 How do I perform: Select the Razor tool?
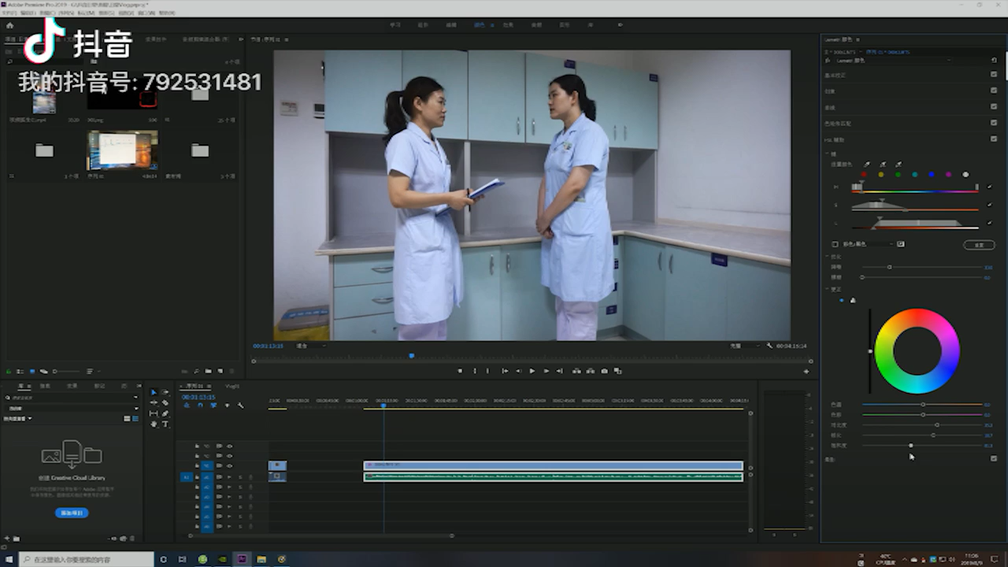[165, 402]
